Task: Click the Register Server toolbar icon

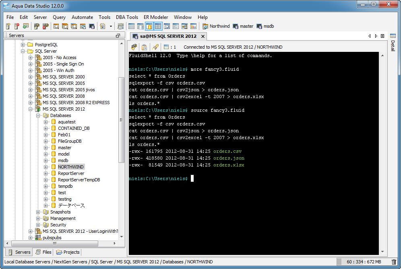Action: click(x=8, y=26)
